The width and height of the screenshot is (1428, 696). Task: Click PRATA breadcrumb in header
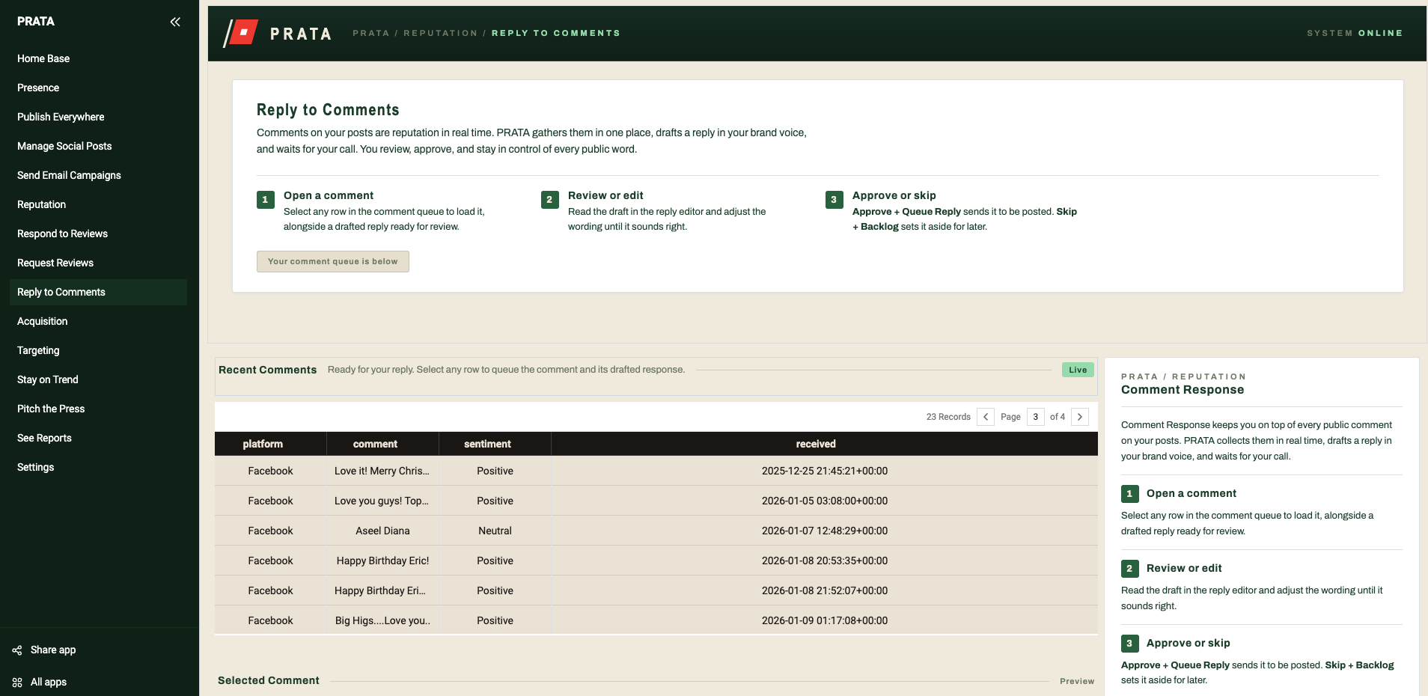click(371, 33)
